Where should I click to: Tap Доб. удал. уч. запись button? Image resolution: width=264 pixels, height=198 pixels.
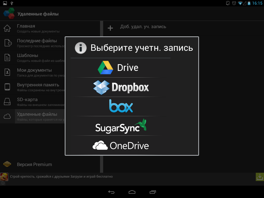[x=143, y=27]
